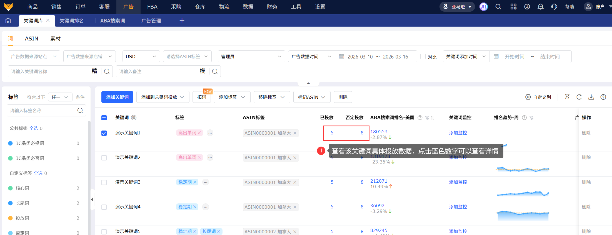This screenshot has height=235, width=612.
Task: Open the 管理员 dropdown
Action: [251, 57]
